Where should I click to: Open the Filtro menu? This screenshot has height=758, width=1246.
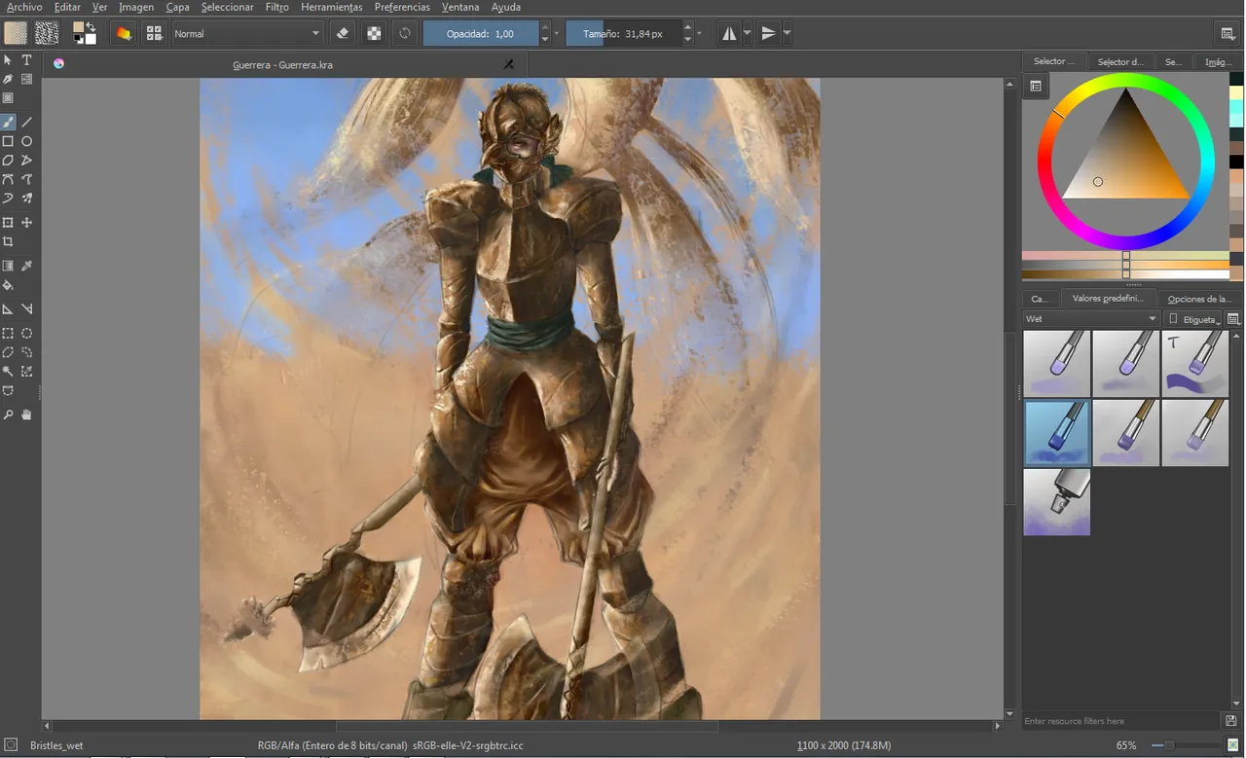click(x=276, y=7)
